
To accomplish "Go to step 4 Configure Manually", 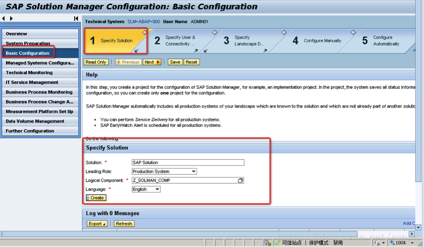I will click(x=317, y=41).
